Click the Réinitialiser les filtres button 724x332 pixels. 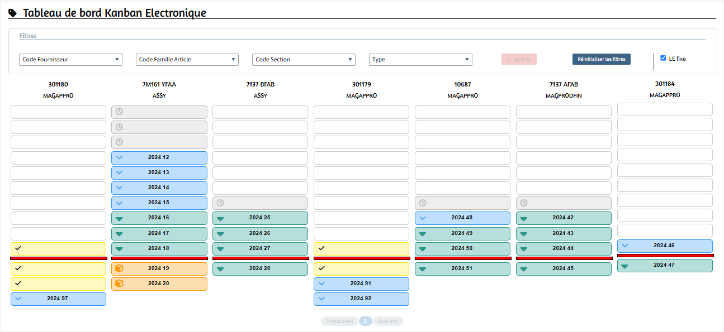tap(601, 59)
